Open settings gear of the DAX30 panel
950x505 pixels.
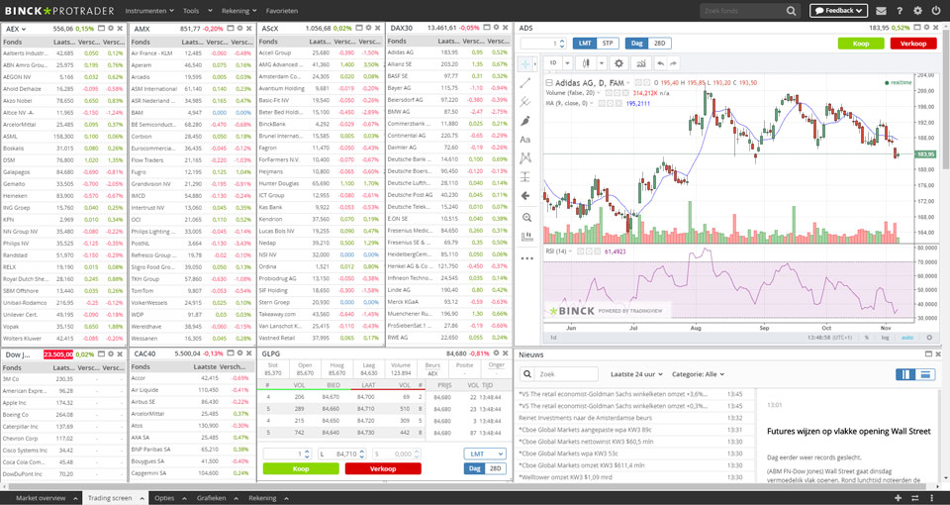(496, 28)
